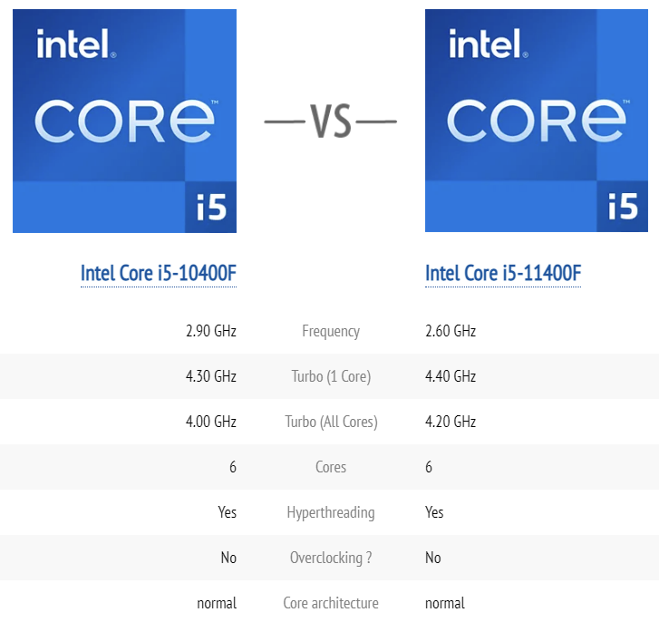Click the Cores row label
659x622 pixels.
coord(331,467)
